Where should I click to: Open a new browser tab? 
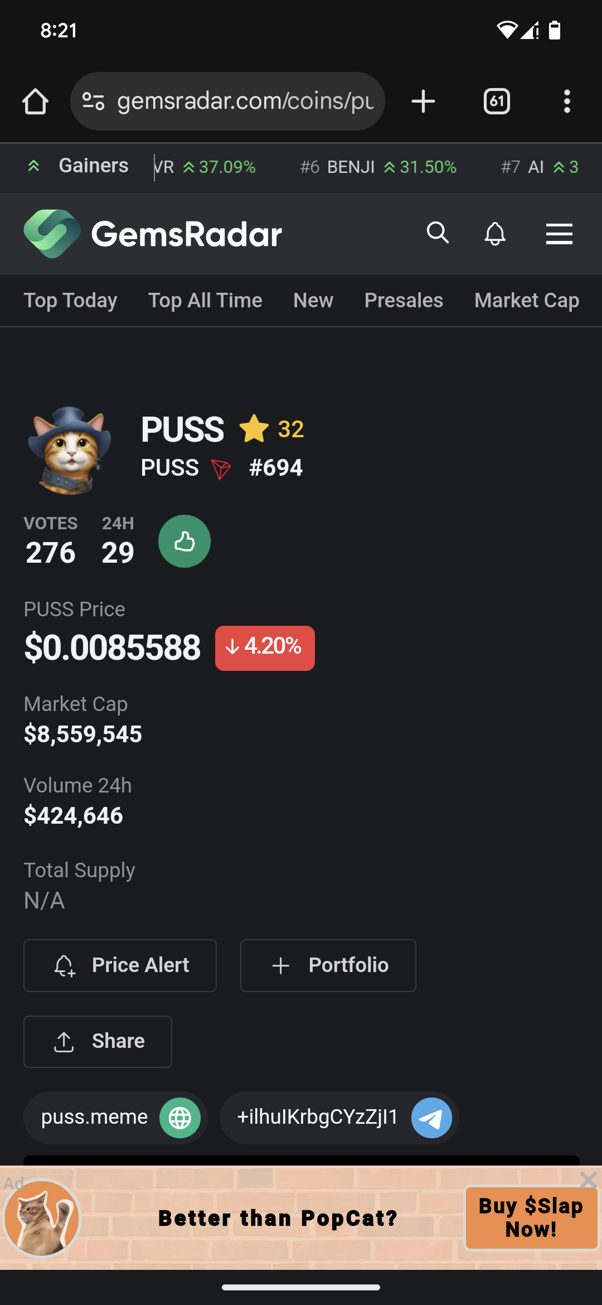pyautogui.click(x=423, y=101)
